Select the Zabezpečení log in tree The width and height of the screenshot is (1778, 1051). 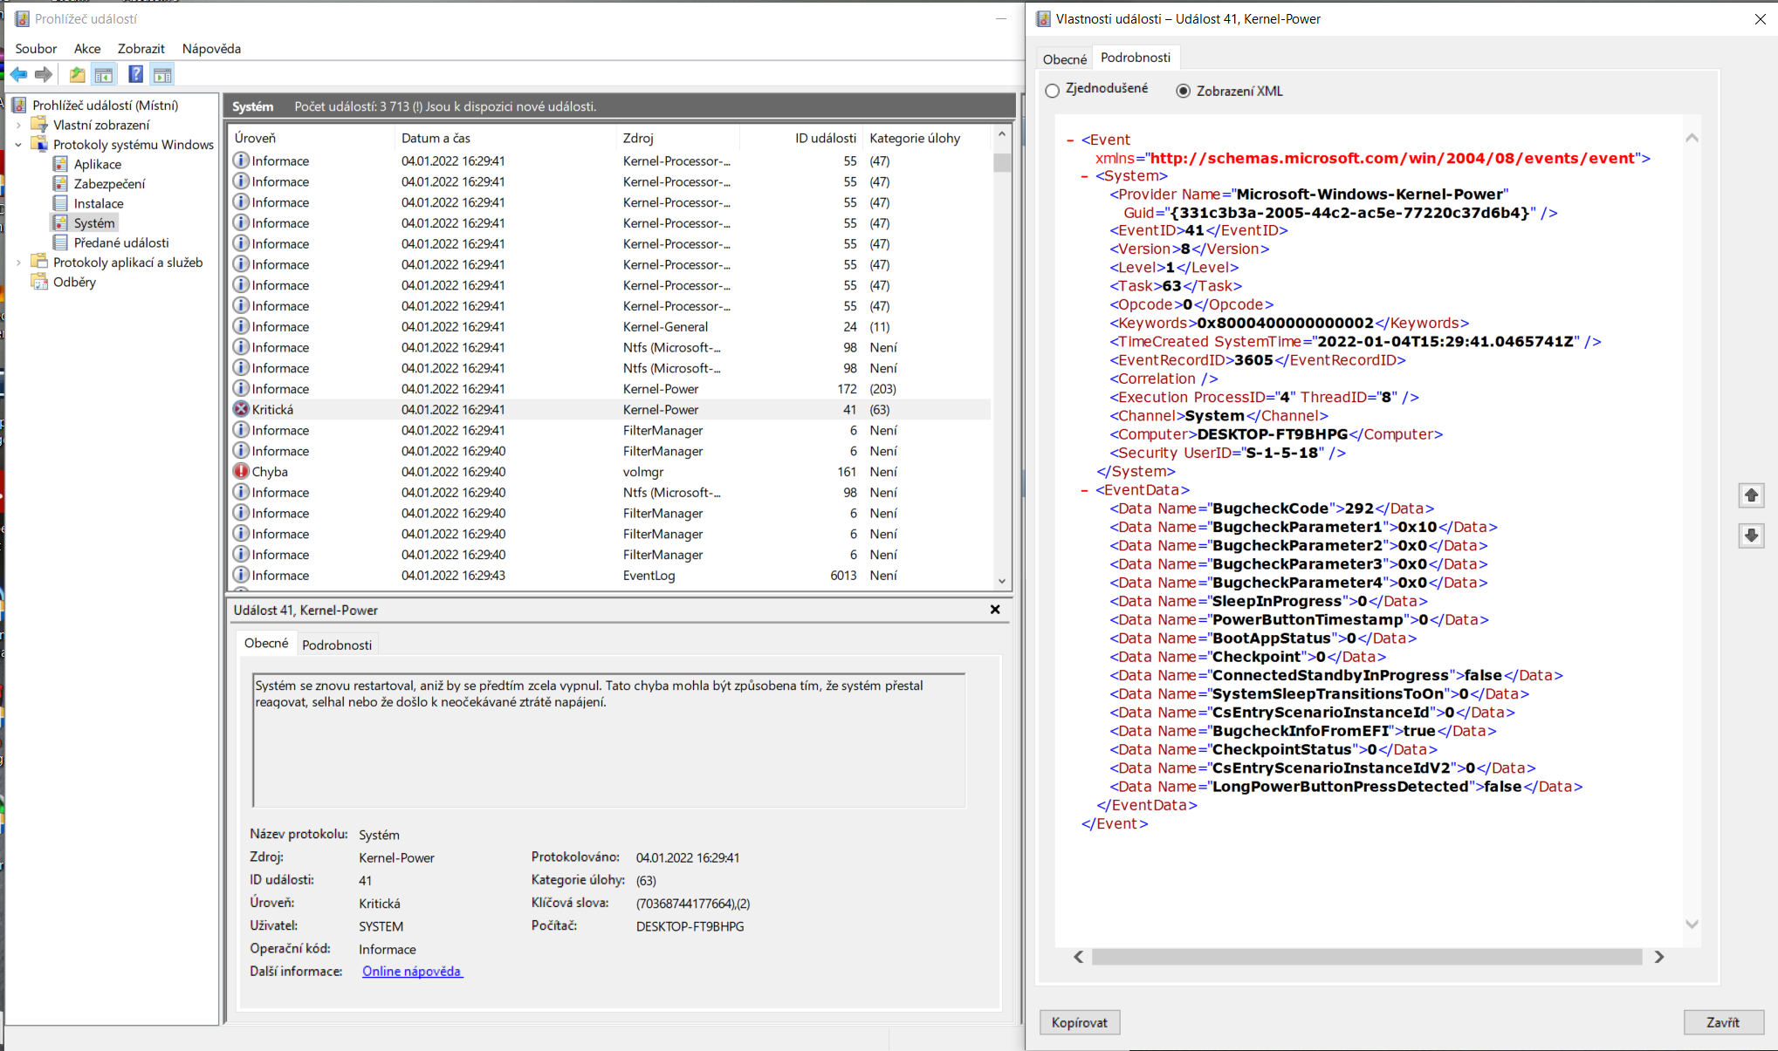pos(109,183)
